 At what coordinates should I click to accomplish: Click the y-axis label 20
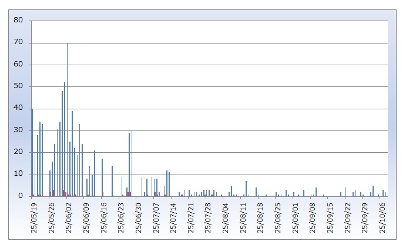tap(19, 152)
